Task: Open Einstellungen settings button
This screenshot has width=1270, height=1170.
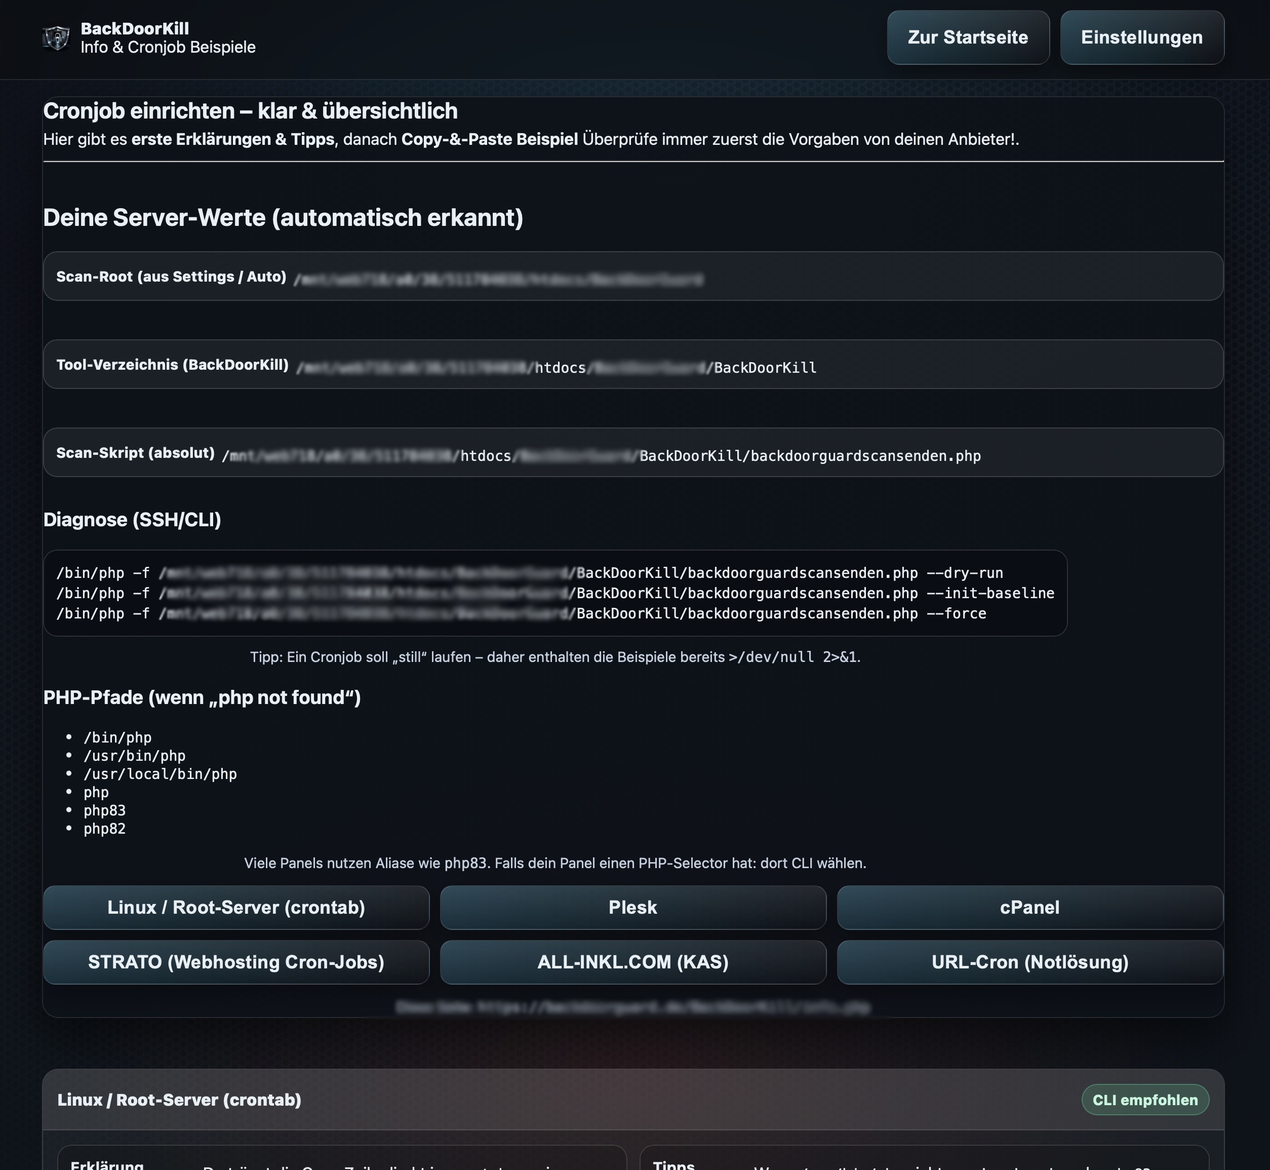Action: click(1141, 37)
